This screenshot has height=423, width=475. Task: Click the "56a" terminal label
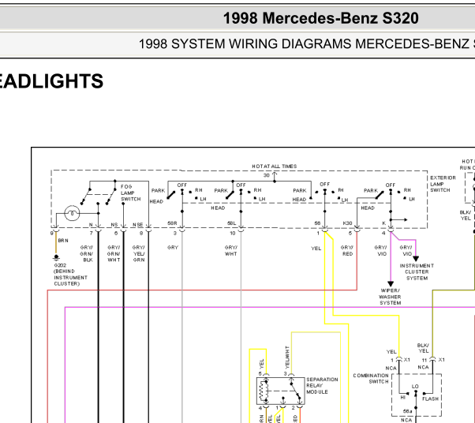click(x=407, y=411)
